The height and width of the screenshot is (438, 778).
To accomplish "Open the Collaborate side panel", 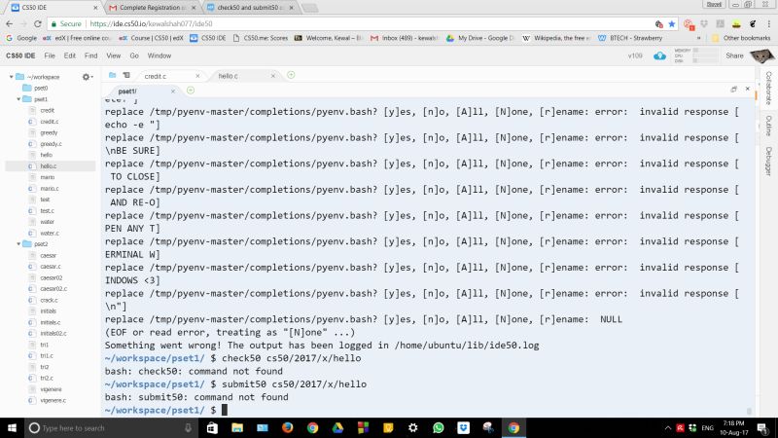I will click(x=768, y=88).
